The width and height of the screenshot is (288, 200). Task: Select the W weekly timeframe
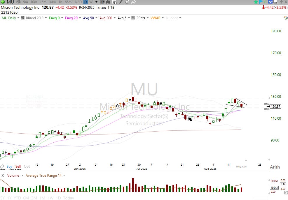click(91, 2)
